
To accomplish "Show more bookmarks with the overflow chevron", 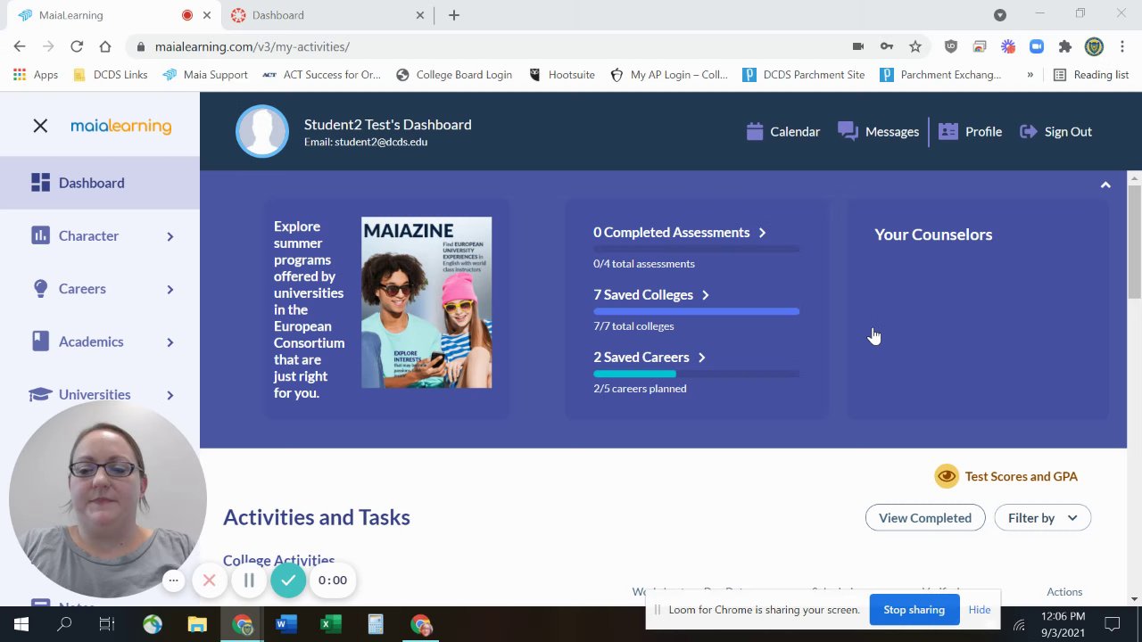I will click(1030, 75).
